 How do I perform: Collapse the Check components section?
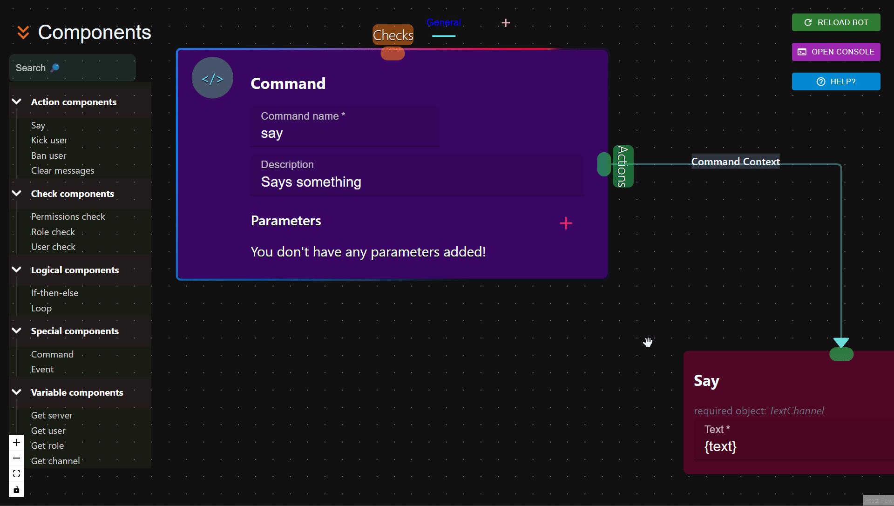pos(17,193)
